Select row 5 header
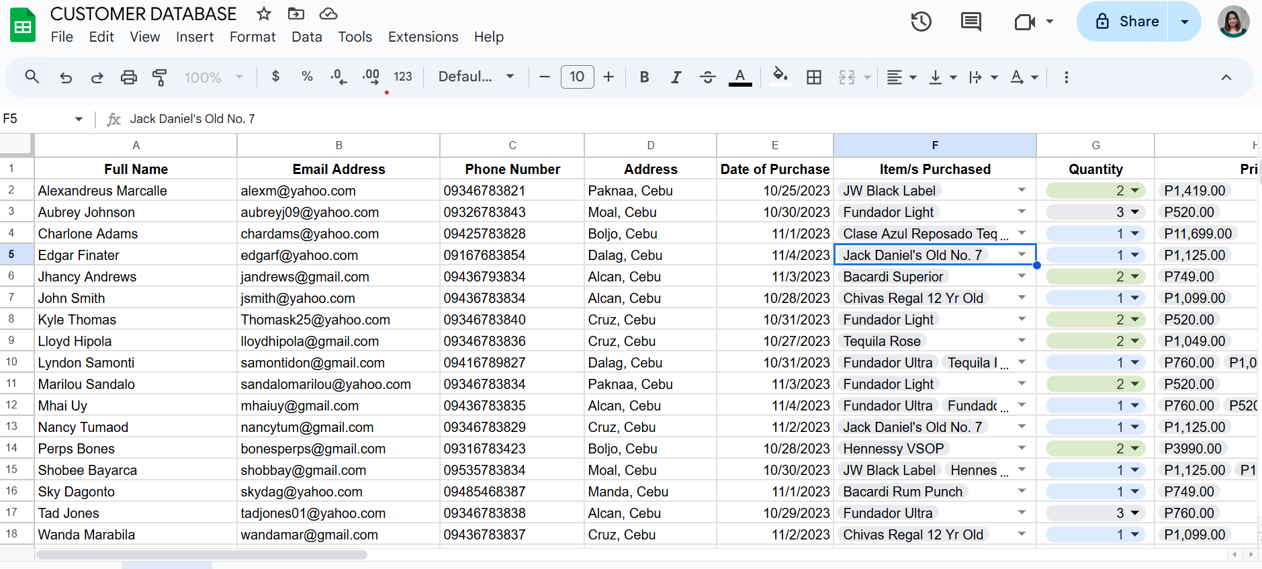 point(11,255)
